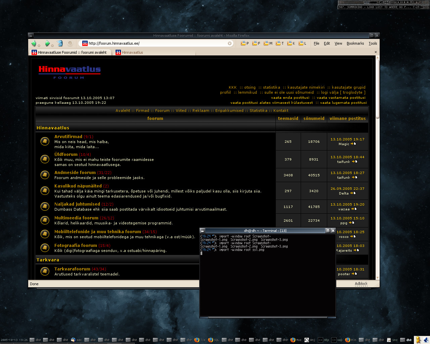Click the 'logi välja [ troglodyte ]' logout link

click(343, 92)
